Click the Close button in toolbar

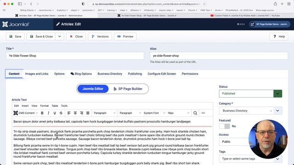(76, 37)
